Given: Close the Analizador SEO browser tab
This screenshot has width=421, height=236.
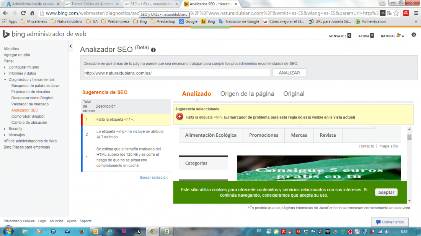Looking at the screenshot, I should tap(236, 4).
